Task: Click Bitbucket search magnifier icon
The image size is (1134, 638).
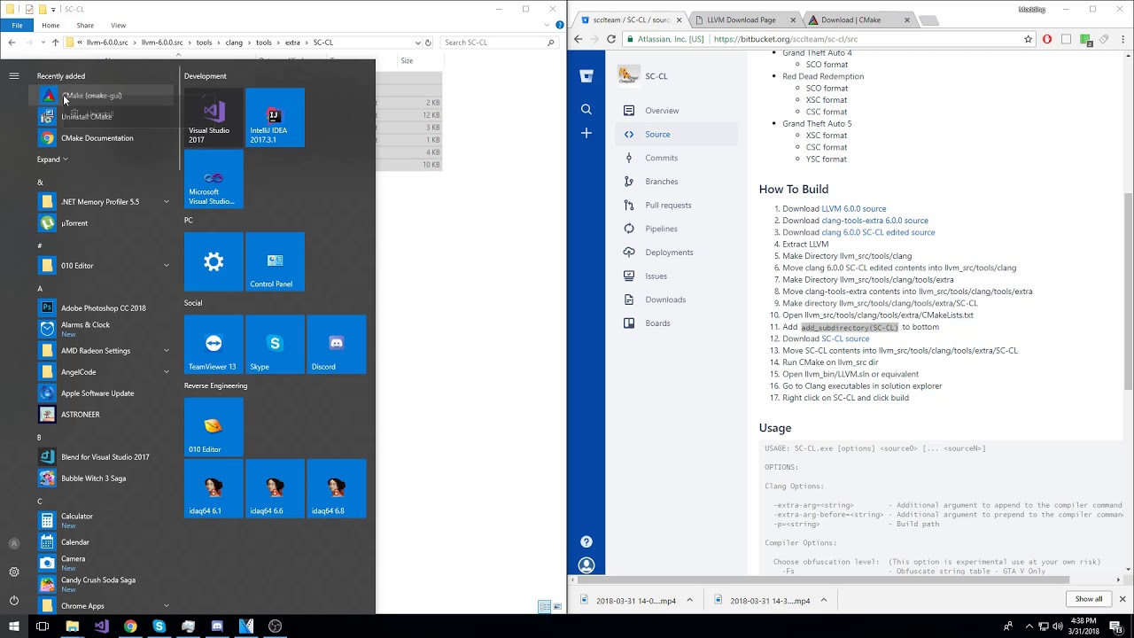Action: pyautogui.click(x=586, y=109)
